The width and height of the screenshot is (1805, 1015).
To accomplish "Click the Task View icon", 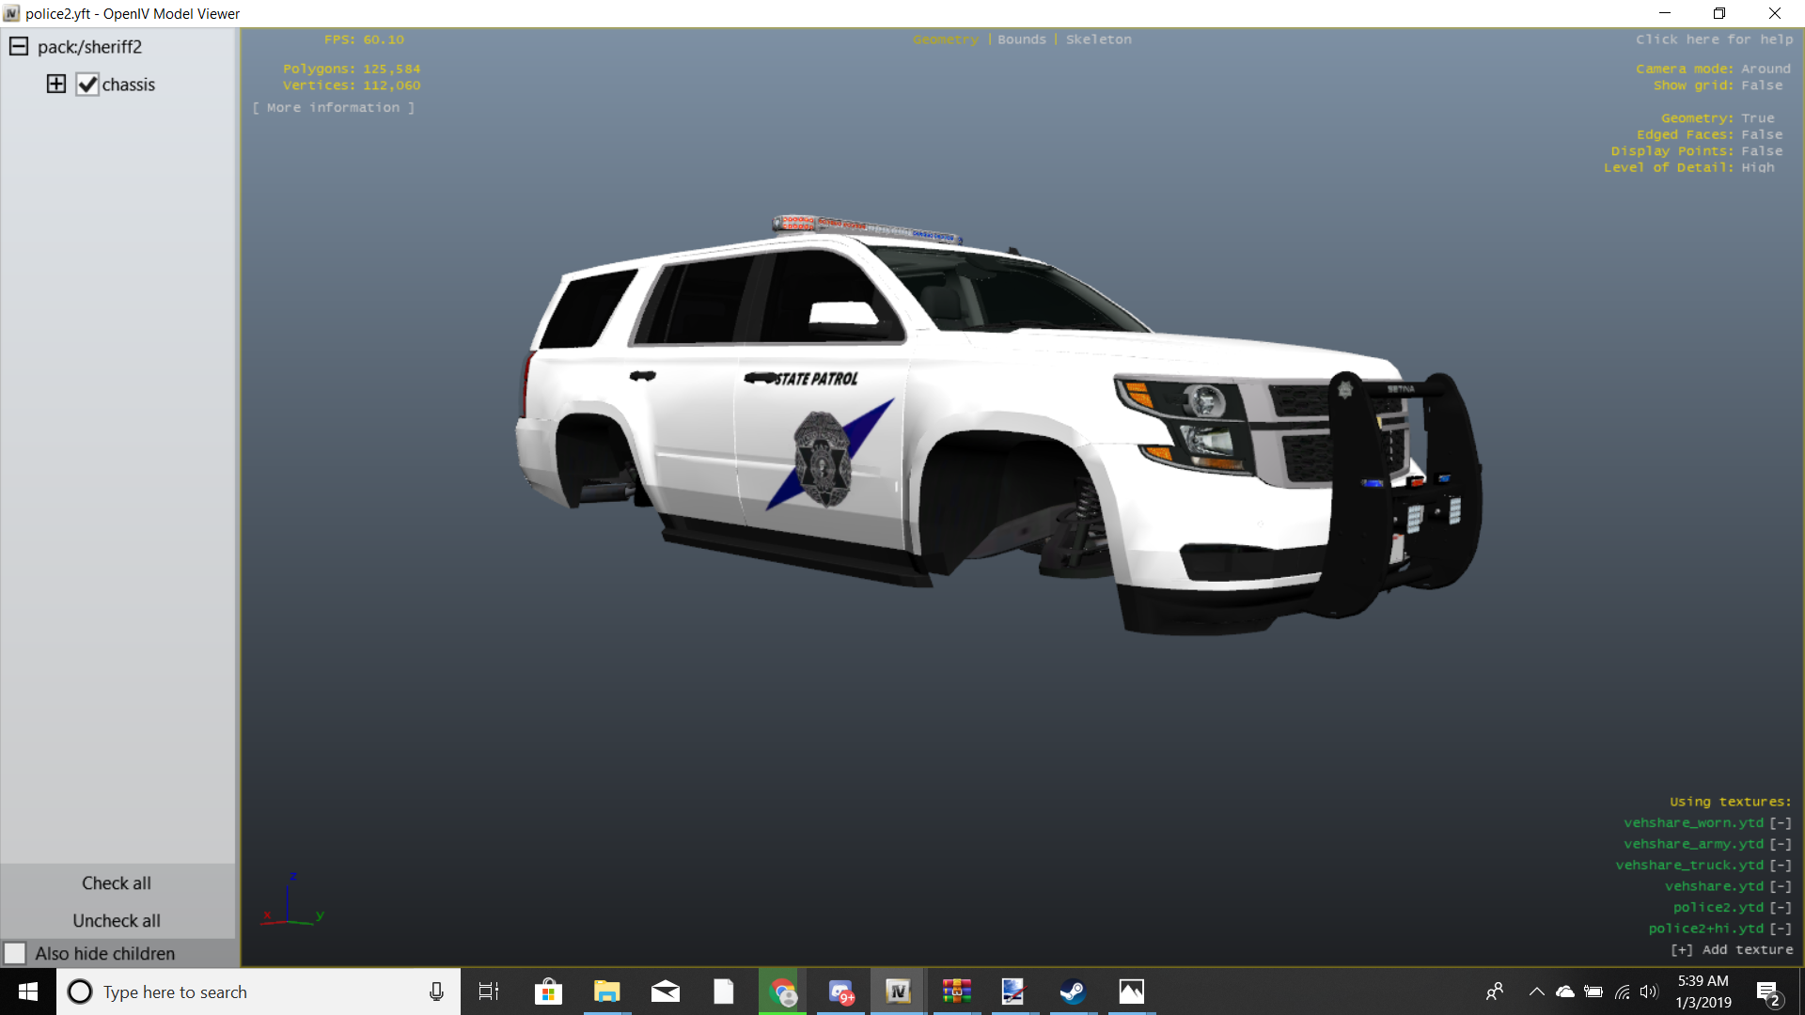I will click(489, 992).
